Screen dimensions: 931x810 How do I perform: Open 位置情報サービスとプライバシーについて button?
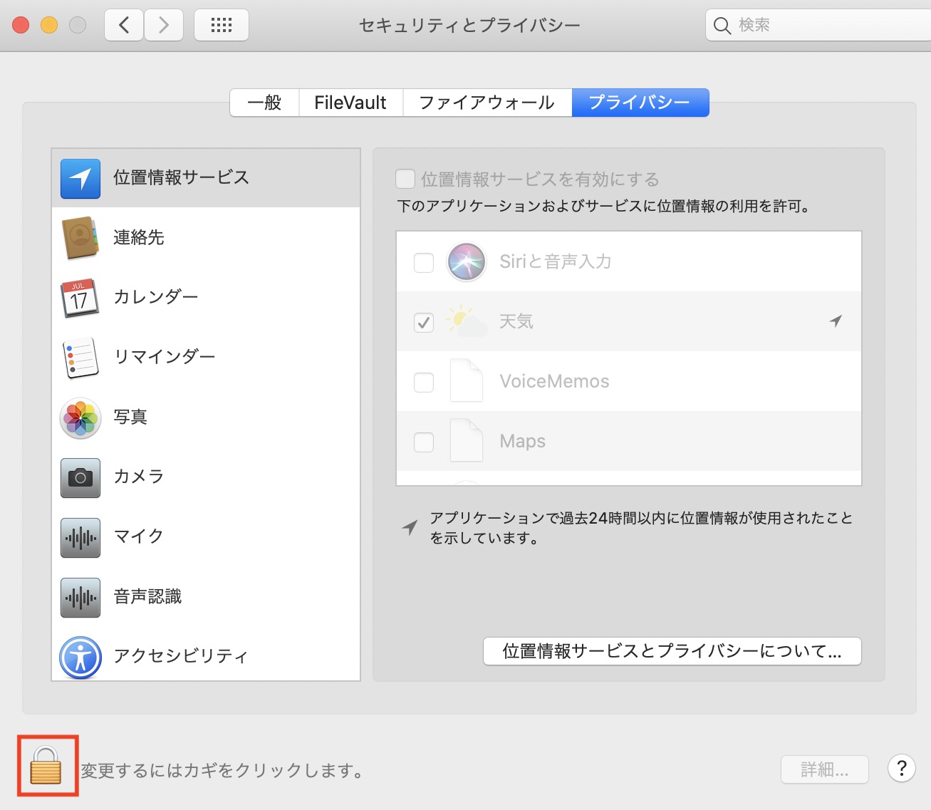pos(672,651)
